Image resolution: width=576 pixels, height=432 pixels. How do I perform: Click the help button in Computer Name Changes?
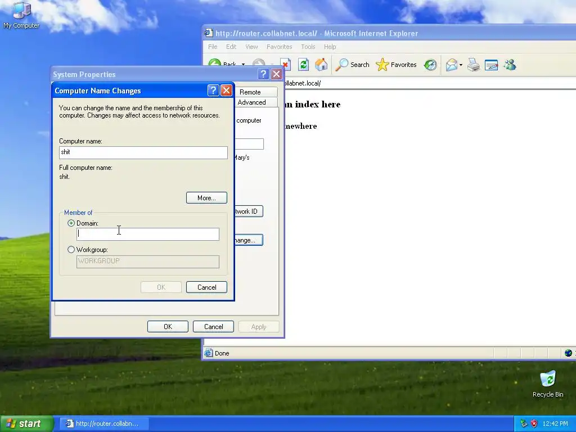click(213, 91)
